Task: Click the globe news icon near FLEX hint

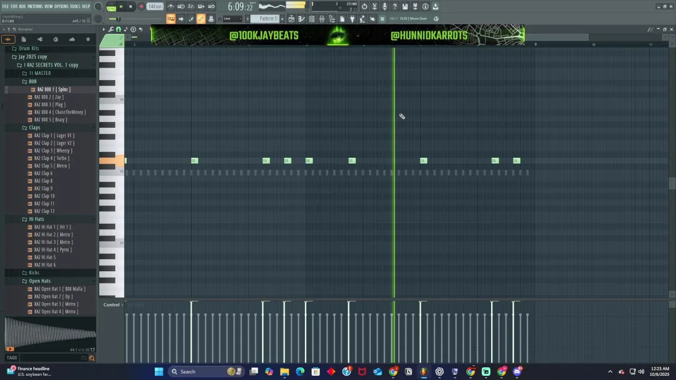Action: click(436, 18)
